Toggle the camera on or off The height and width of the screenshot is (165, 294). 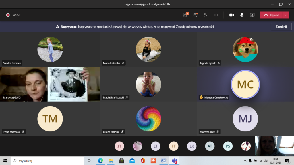(x=232, y=15)
